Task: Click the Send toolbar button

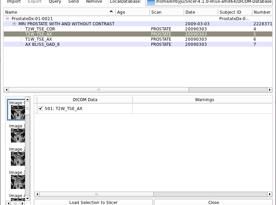Action: click(73, 2)
